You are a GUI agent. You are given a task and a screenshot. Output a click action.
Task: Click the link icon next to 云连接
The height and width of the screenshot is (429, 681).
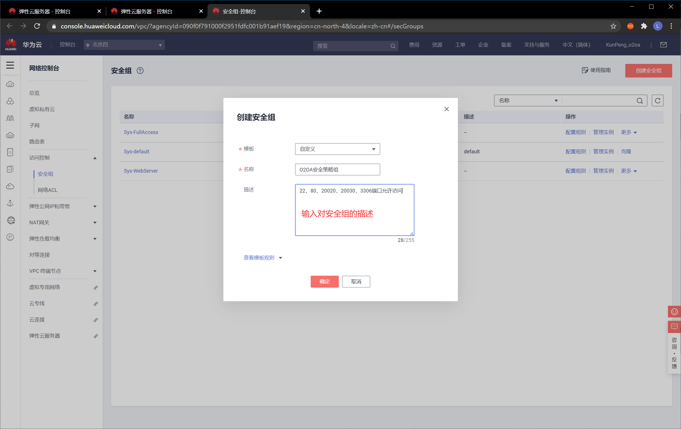point(96,320)
